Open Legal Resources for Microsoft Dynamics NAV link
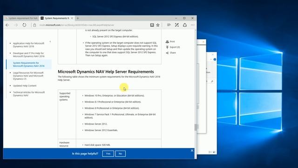The height and width of the screenshot is (168, 298). 28,76
